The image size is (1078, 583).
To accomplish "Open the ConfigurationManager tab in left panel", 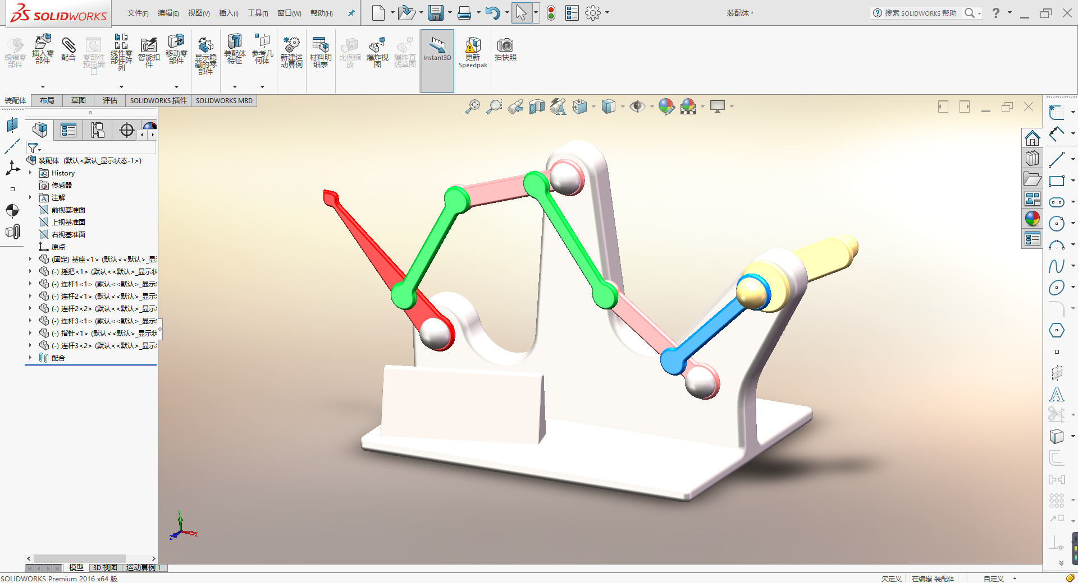I will tap(98, 131).
